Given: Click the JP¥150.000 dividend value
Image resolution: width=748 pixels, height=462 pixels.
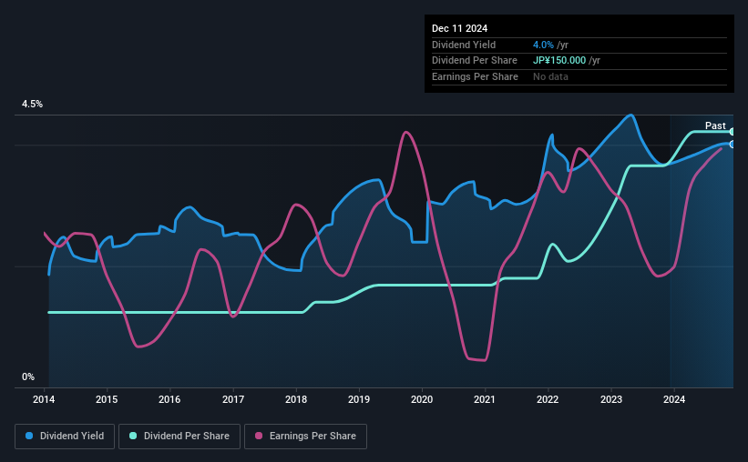Looking at the screenshot, I should pos(559,61).
